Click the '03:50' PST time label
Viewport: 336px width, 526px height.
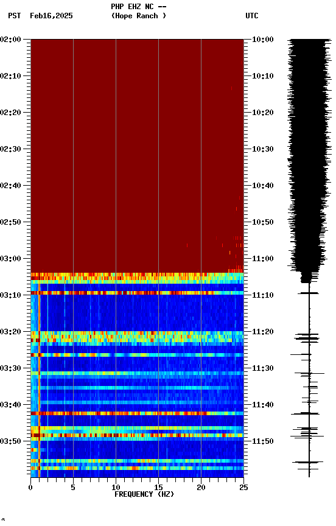pyautogui.click(x=10, y=441)
